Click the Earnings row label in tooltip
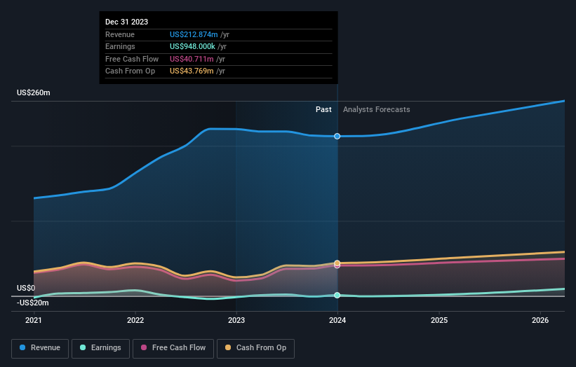Image resolution: width=576 pixels, height=367 pixels. [x=120, y=46]
